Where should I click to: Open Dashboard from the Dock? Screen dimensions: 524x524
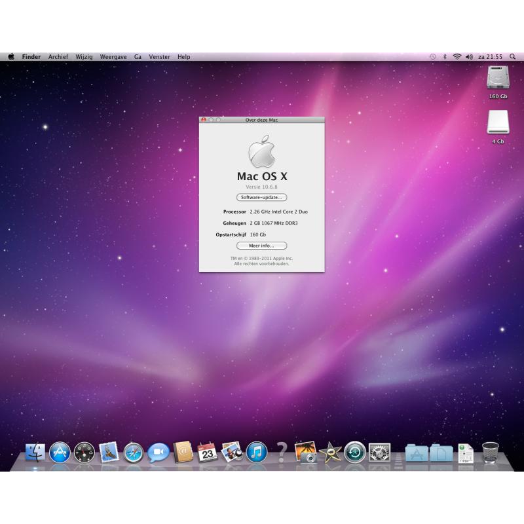84,452
